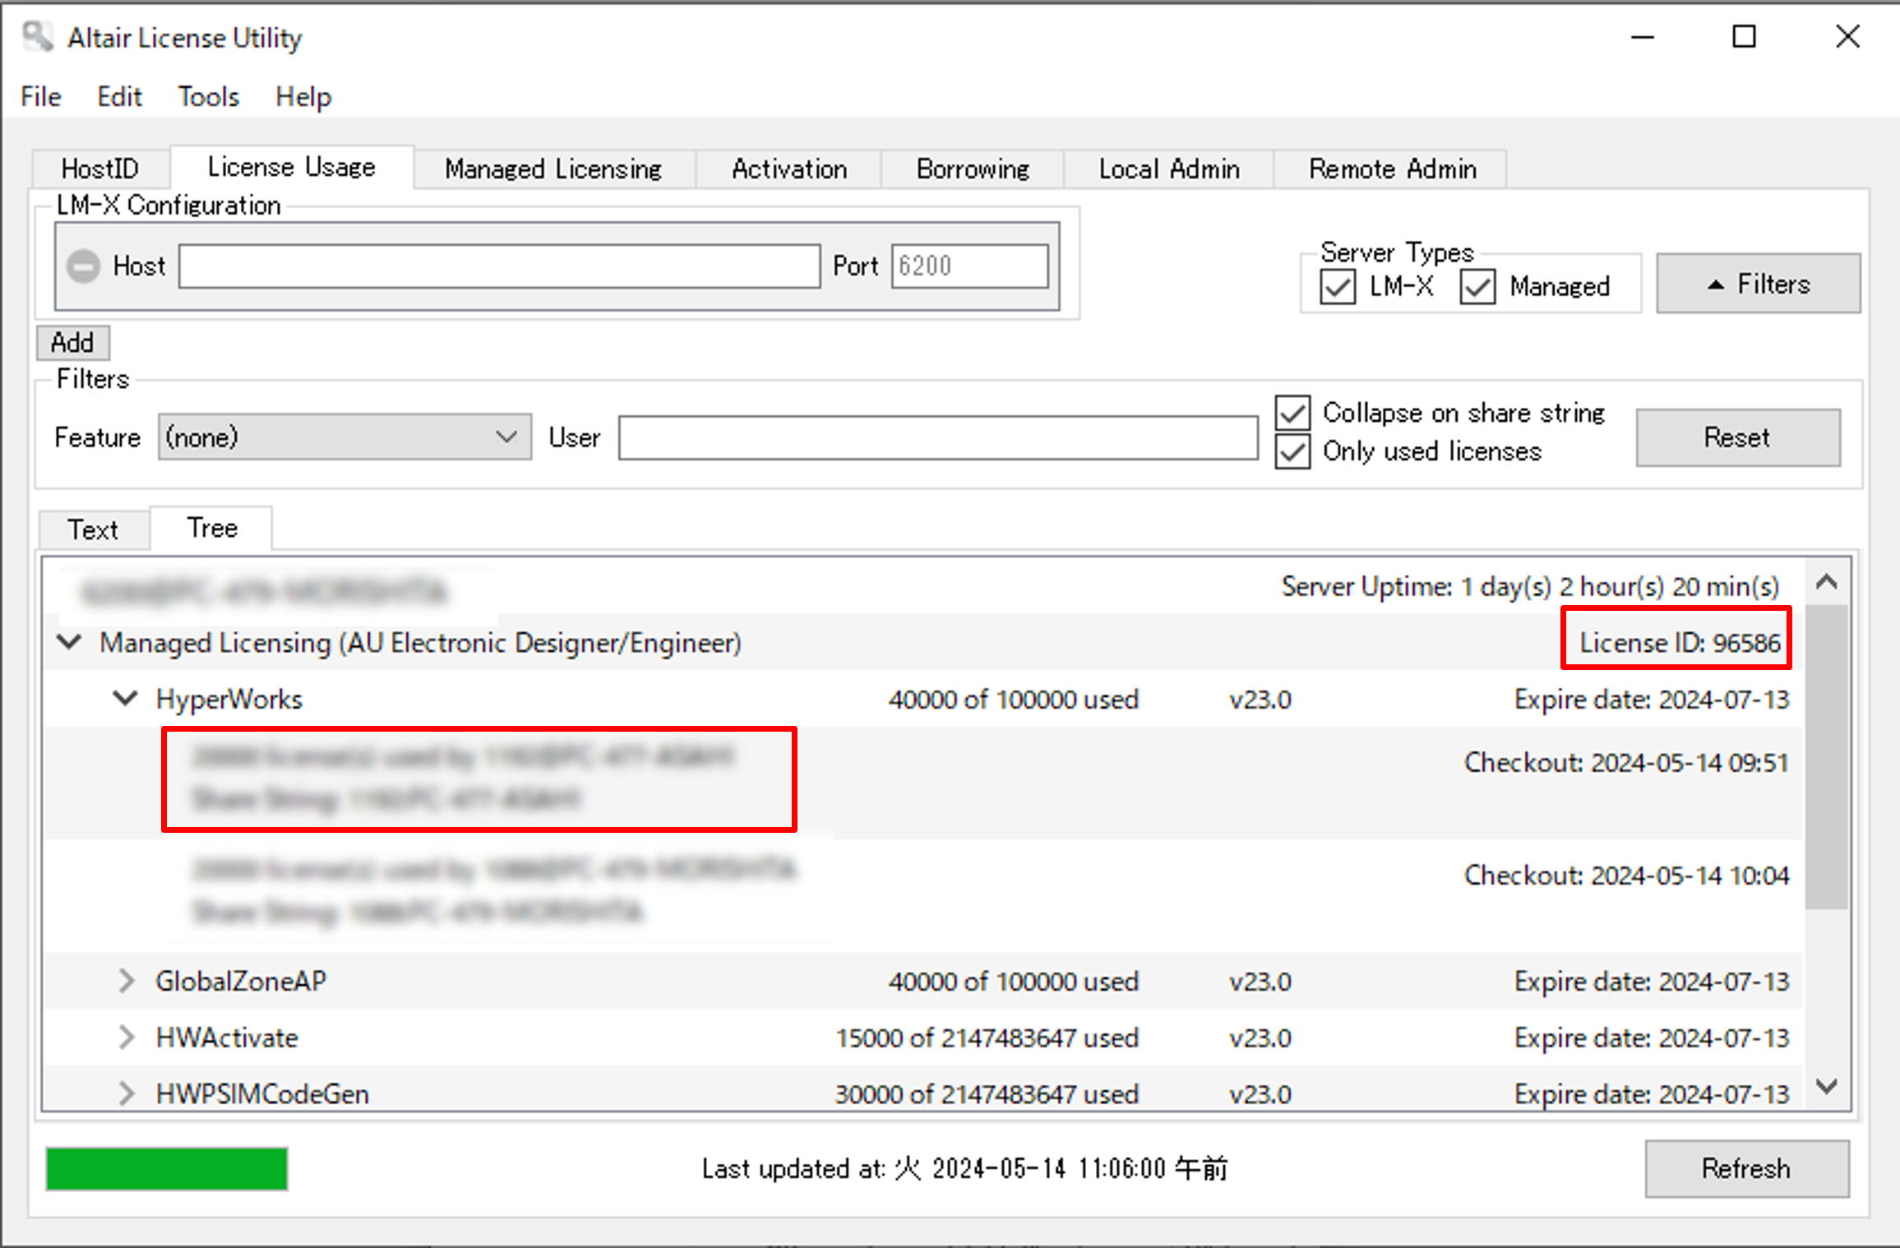The width and height of the screenshot is (1900, 1248).
Task: Uncheck the LM-X server type checkbox
Action: [x=1338, y=287]
